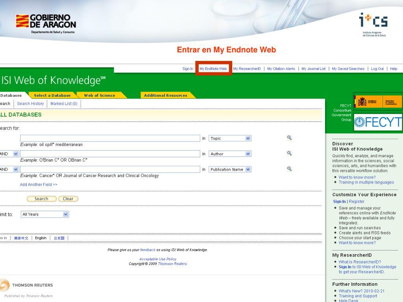
Task: Open the Publication Name field dropdown
Action: tap(230, 169)
